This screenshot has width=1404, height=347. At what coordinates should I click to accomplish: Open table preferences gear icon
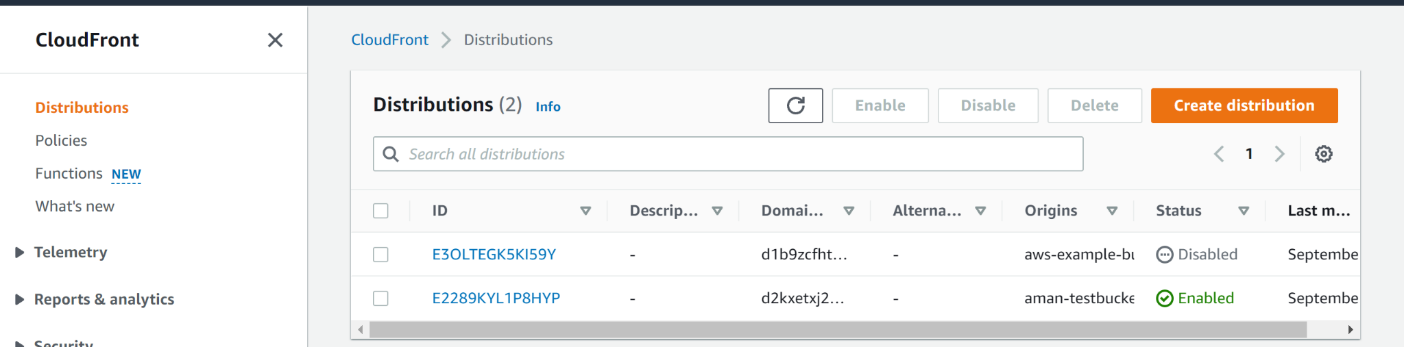click(x=1323, y=154)
